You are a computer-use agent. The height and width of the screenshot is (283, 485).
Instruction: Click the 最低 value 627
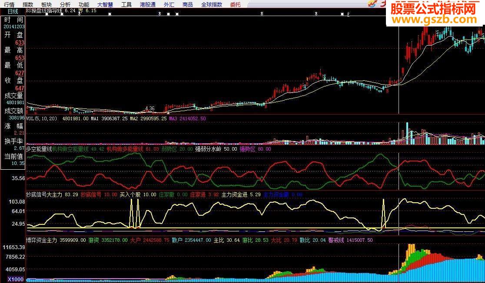point(20,73)
